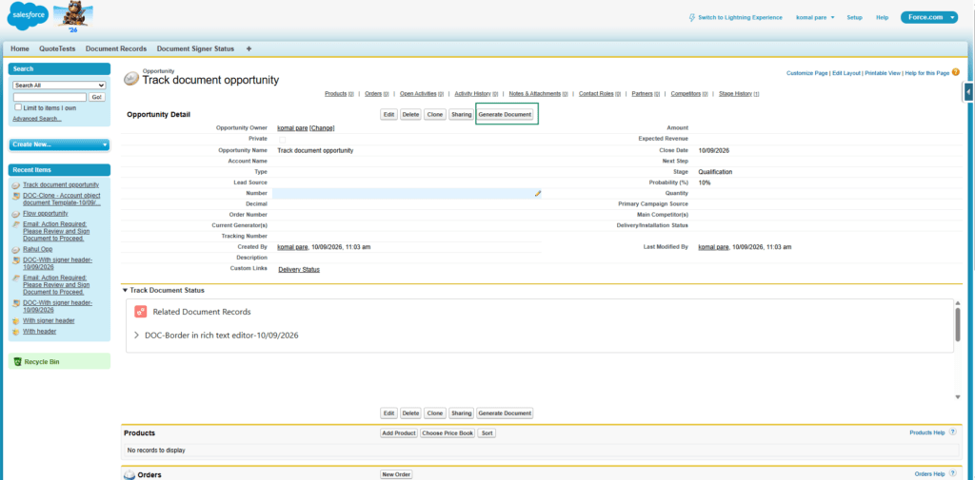Click the Sort button in Products
The height and width of the screenshot is (480, 975).
tap(487, 432)
